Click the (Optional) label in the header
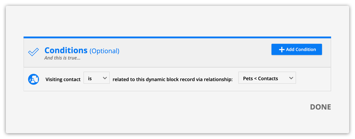This screenshot has height=139, width=355. [x=104, y=51]
